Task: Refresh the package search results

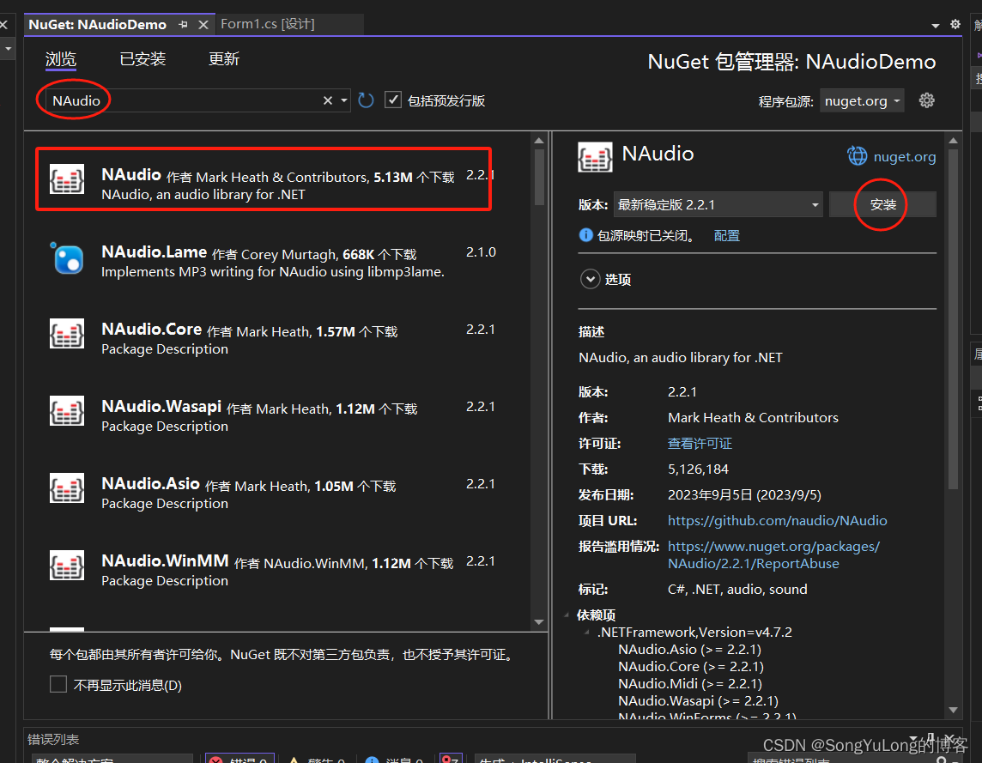Action: [366, 100]
